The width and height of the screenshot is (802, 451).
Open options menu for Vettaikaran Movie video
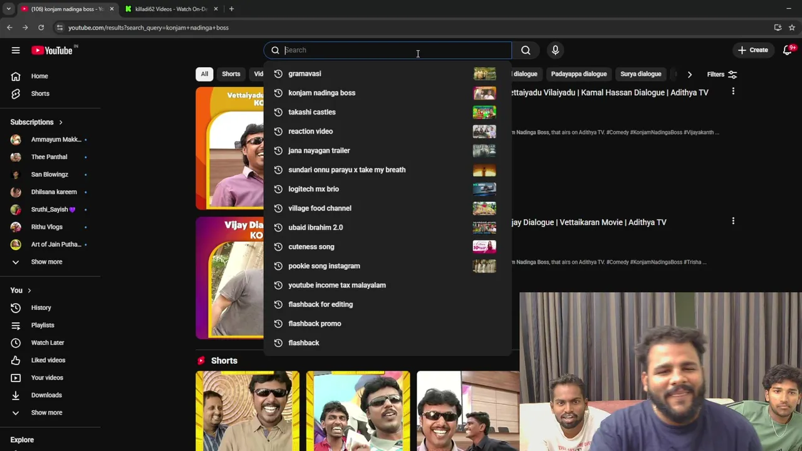click(x=733, y=221)
